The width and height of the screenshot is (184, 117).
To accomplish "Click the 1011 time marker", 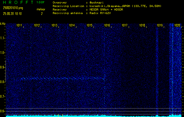I will (x=19, y=25).
